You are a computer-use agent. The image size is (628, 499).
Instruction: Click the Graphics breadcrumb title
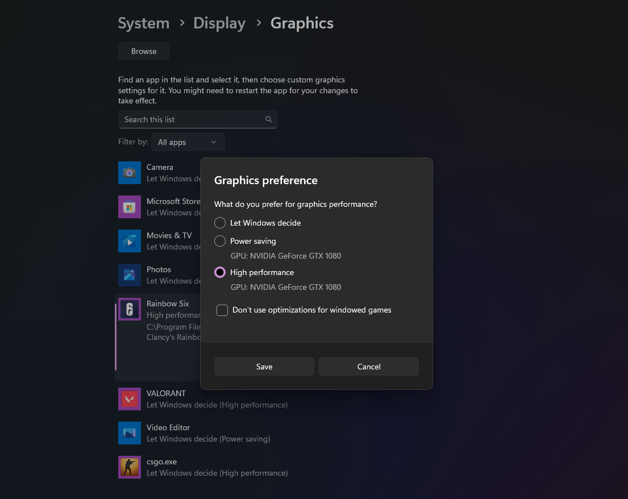click(302, 23)
